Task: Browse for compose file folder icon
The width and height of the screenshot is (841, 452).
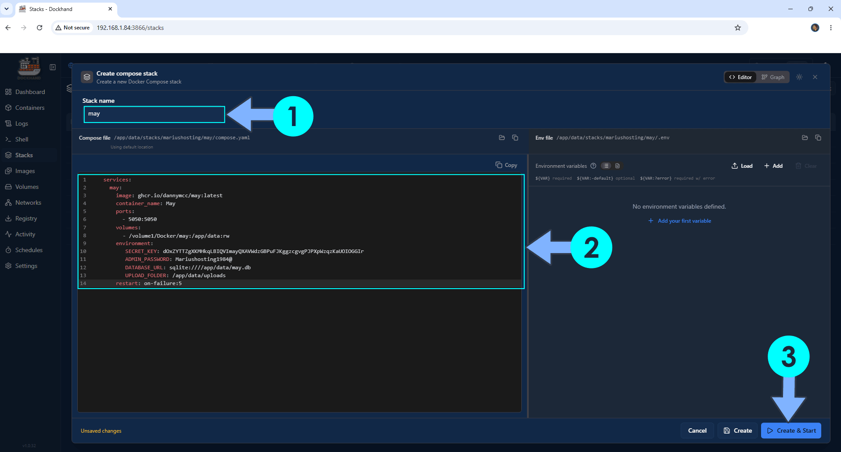Action: [502, 137]
